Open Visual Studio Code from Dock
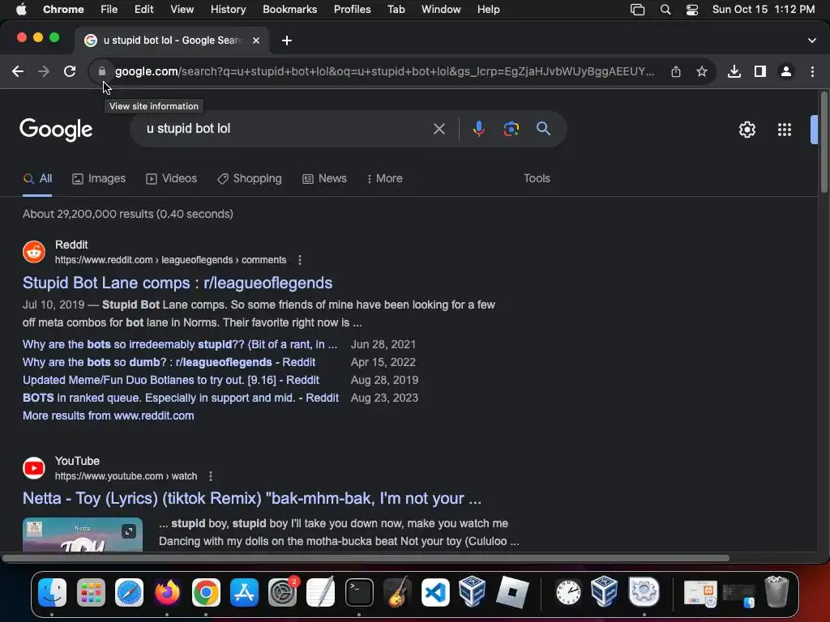This screenshot has width=830, height=622. click(435, 592)
